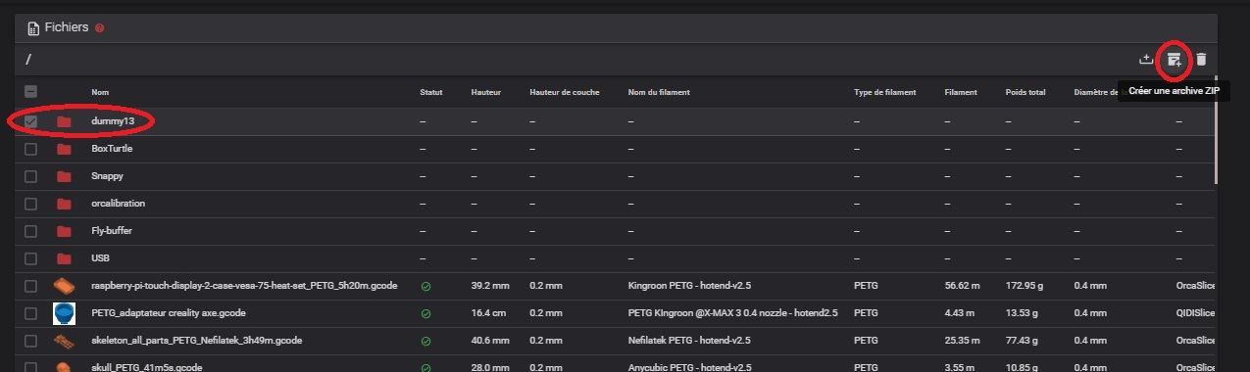Click Kingroon PETG - hotend-v2.5 filament cell

coord(689,286)
